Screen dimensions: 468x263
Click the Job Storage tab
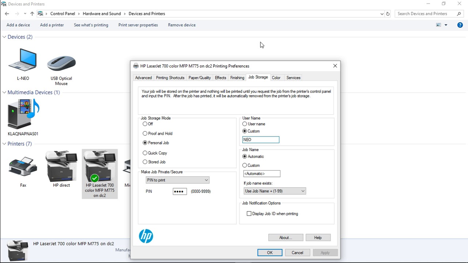click(258, 77)
